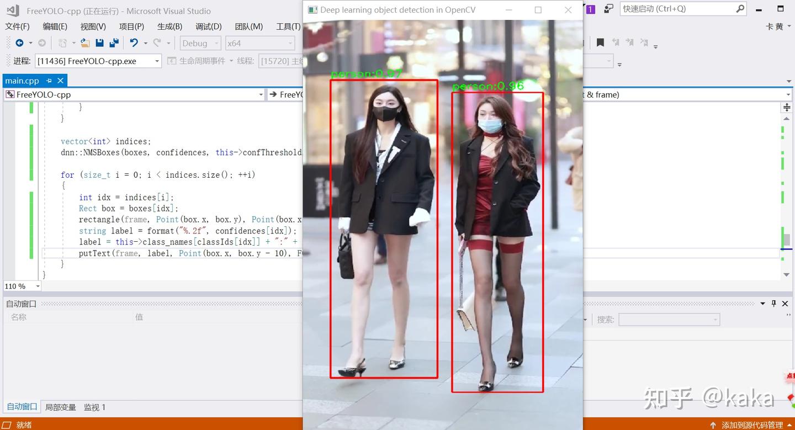Click 添加到源代码管理 in status bar

(x=752, y=425)
